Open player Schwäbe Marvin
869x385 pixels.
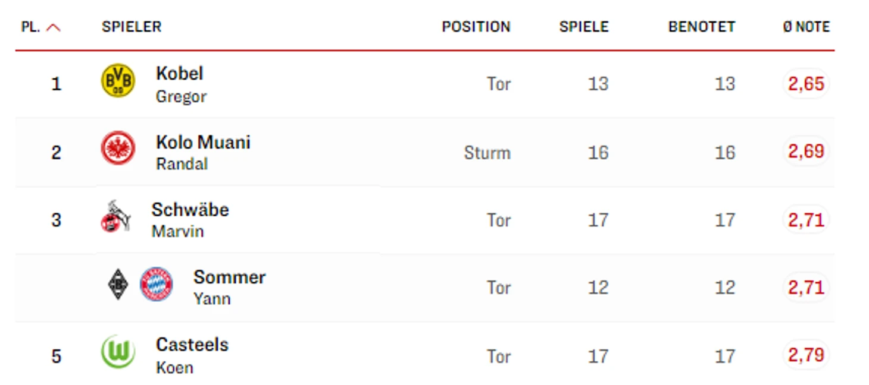click(x=190, y=220)
